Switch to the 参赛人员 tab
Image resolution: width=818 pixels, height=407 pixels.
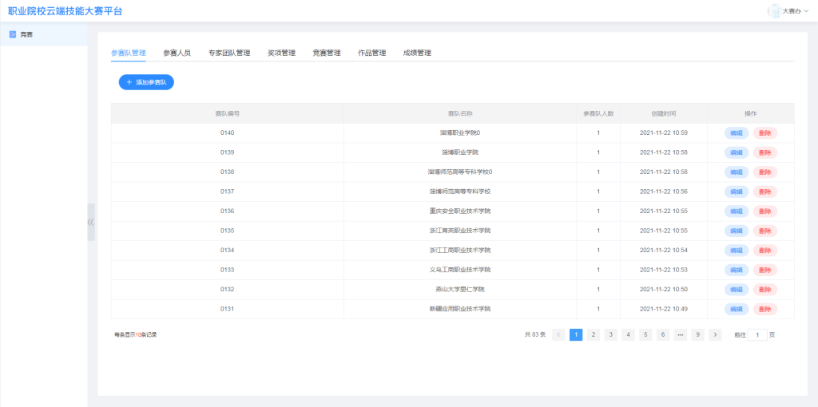[x=177, y=53]
